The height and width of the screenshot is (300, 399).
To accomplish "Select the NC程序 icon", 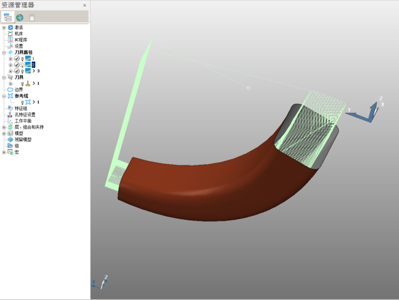I will pos(10,40).
